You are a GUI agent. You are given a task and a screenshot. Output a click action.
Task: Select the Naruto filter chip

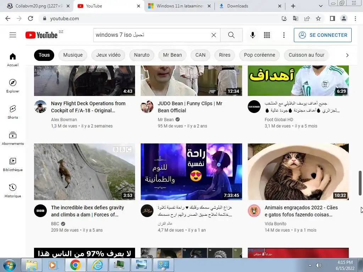click(x=142, y=55)
